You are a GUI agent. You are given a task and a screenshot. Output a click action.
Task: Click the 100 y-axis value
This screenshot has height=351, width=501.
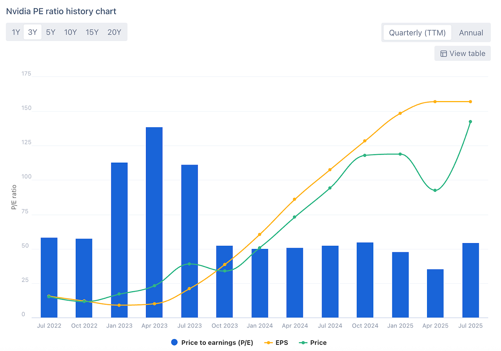tap(26, 177)
